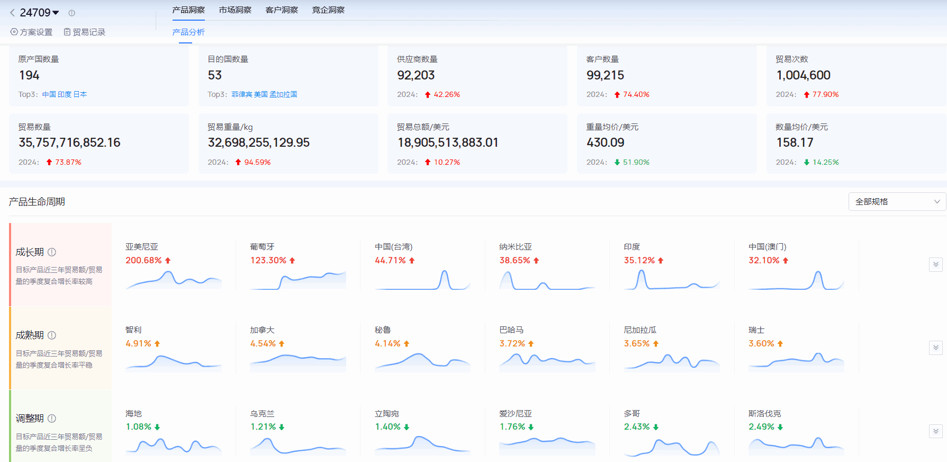
Task: Click the 印度 link in origin Top3
Action: pos(64,94)
